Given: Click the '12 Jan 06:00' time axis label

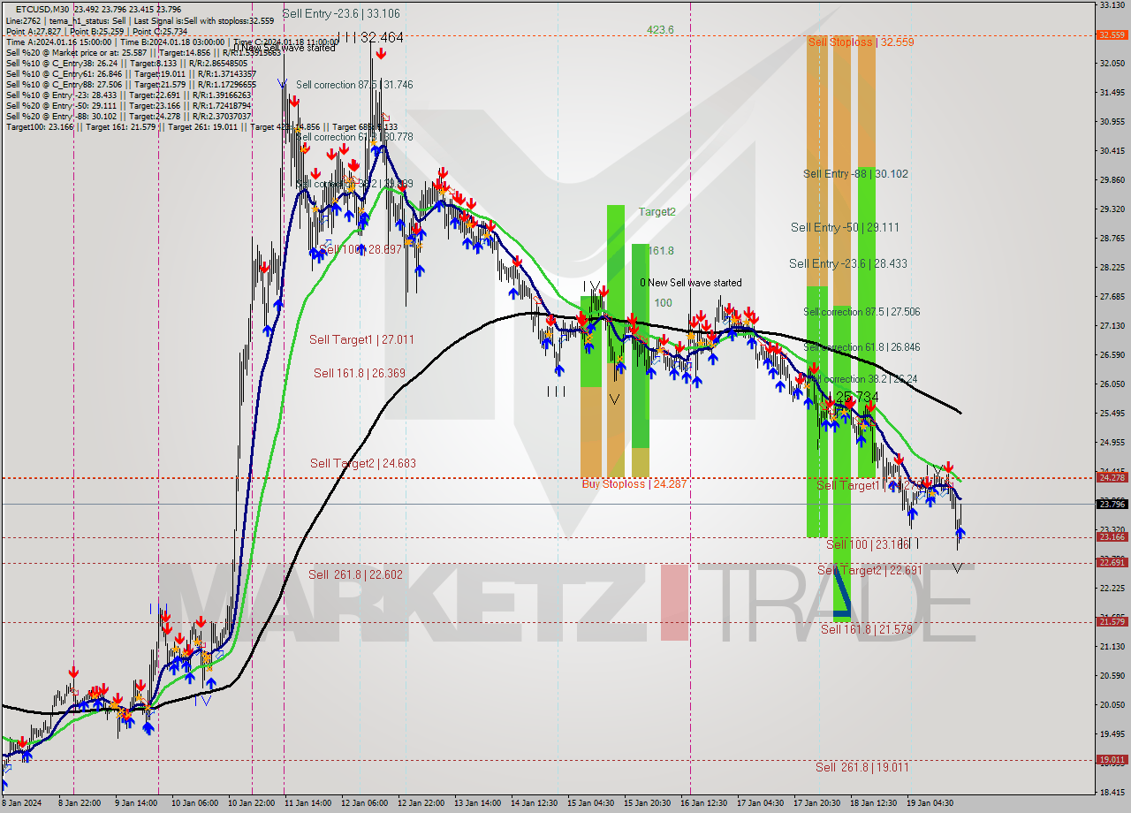Looking at the screenshot, I should 364,803.
